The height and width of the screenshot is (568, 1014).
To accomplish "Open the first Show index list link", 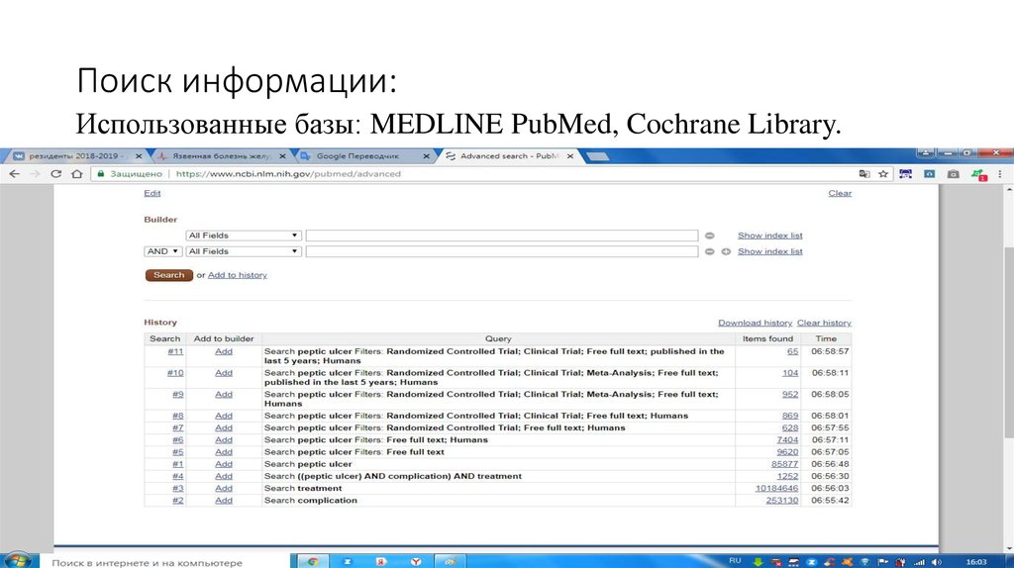I will coord(770,236).
